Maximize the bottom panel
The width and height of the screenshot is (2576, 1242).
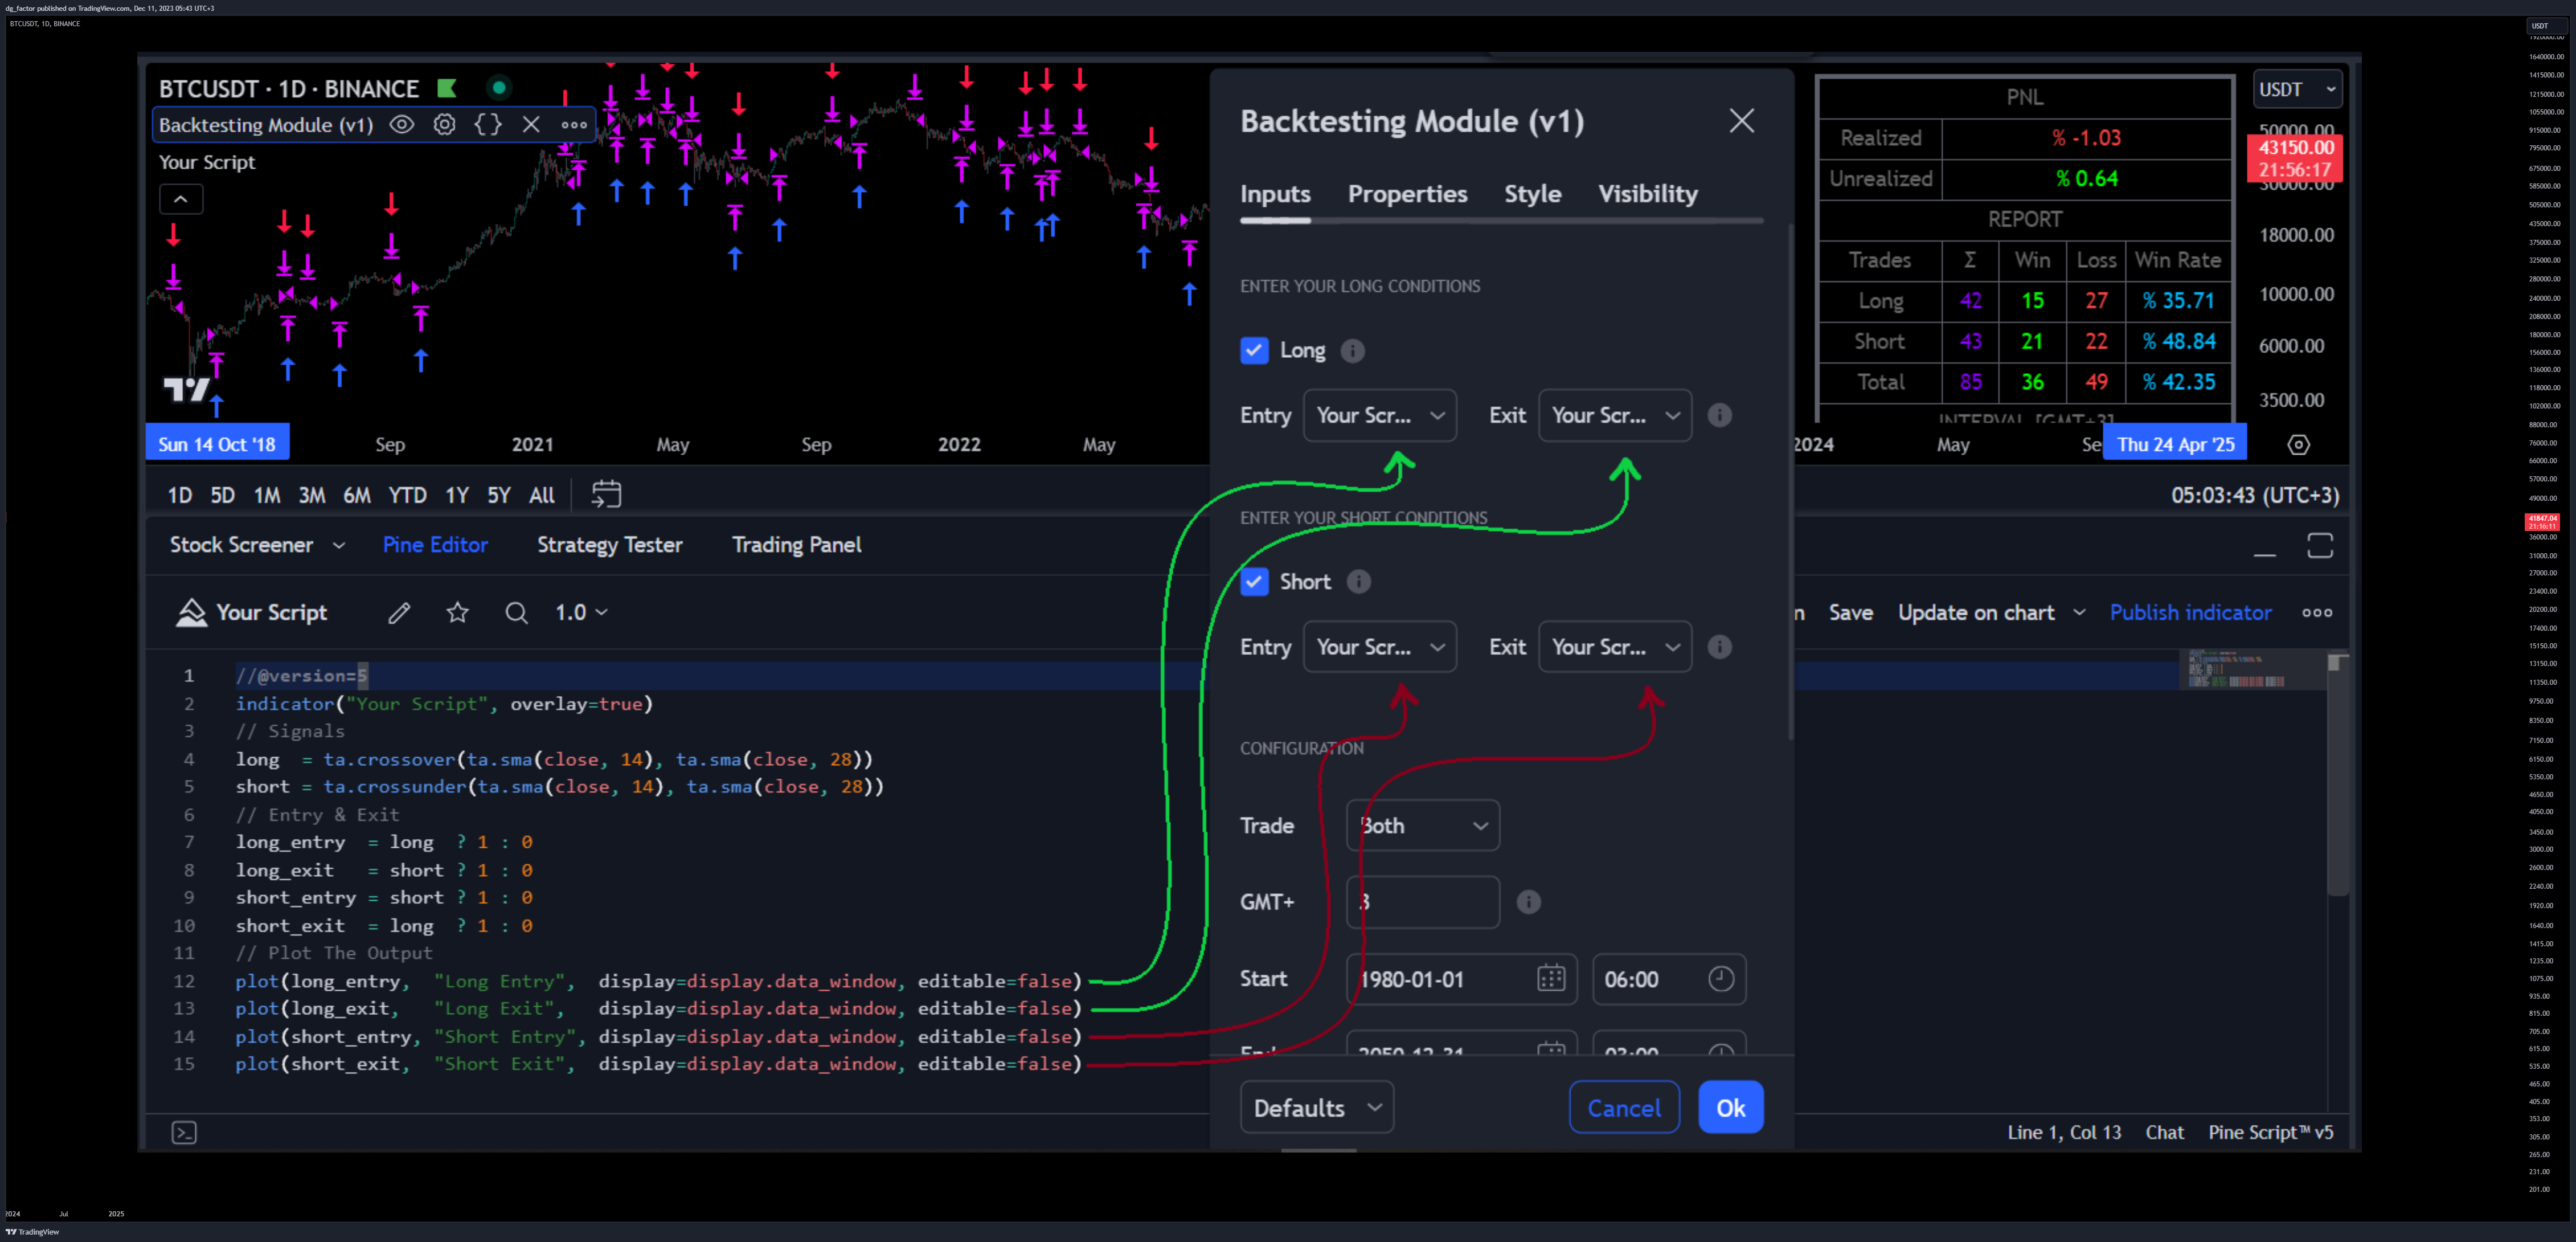[2320, 545]
